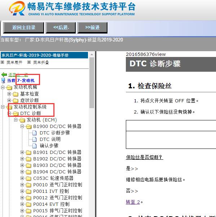Click the 发动机 (ECM) folder icon
This screenshot has width=216, height=217.
coord(22,120)
